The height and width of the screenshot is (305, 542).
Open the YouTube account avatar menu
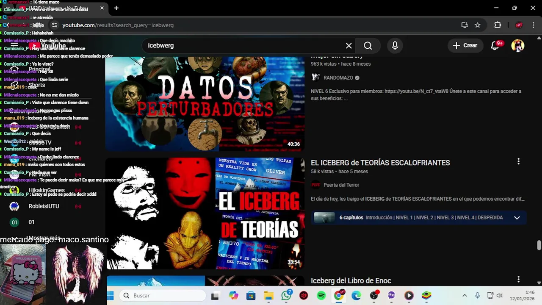pos(517,46)
